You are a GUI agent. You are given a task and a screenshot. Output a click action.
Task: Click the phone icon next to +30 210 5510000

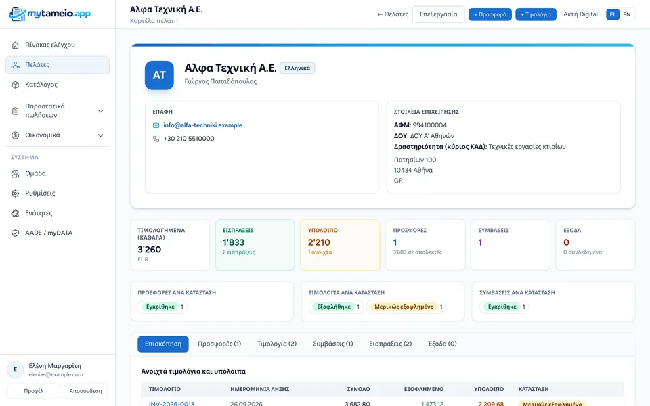(x=156, y=139)
